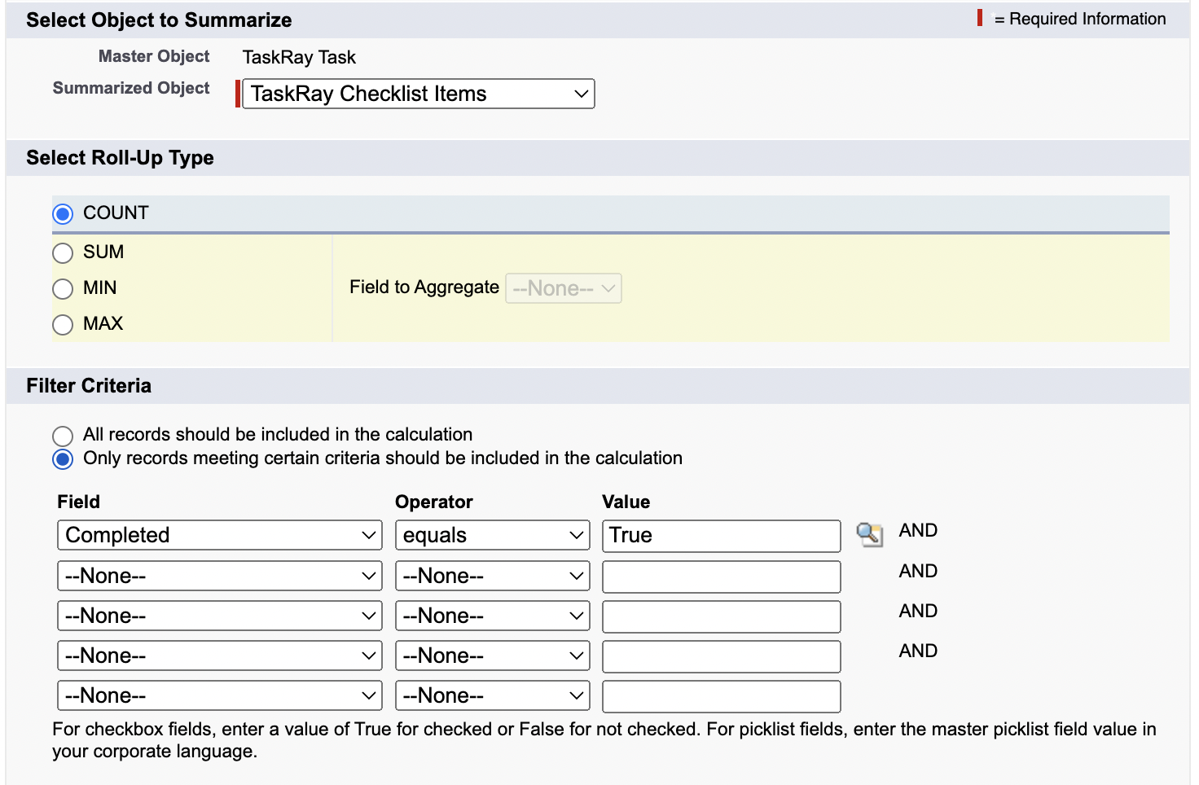The width and height of the screenshot is (1199, 785).
Task: Open the Field to Aggregate dropdown
Action: tap(564, 288)
